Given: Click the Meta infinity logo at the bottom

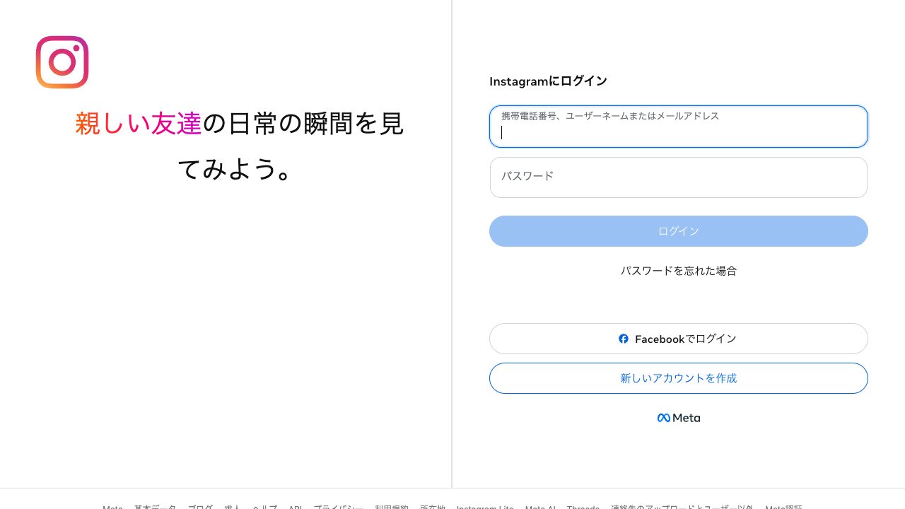Looking at the screenshot, I should tap(663, 418).
